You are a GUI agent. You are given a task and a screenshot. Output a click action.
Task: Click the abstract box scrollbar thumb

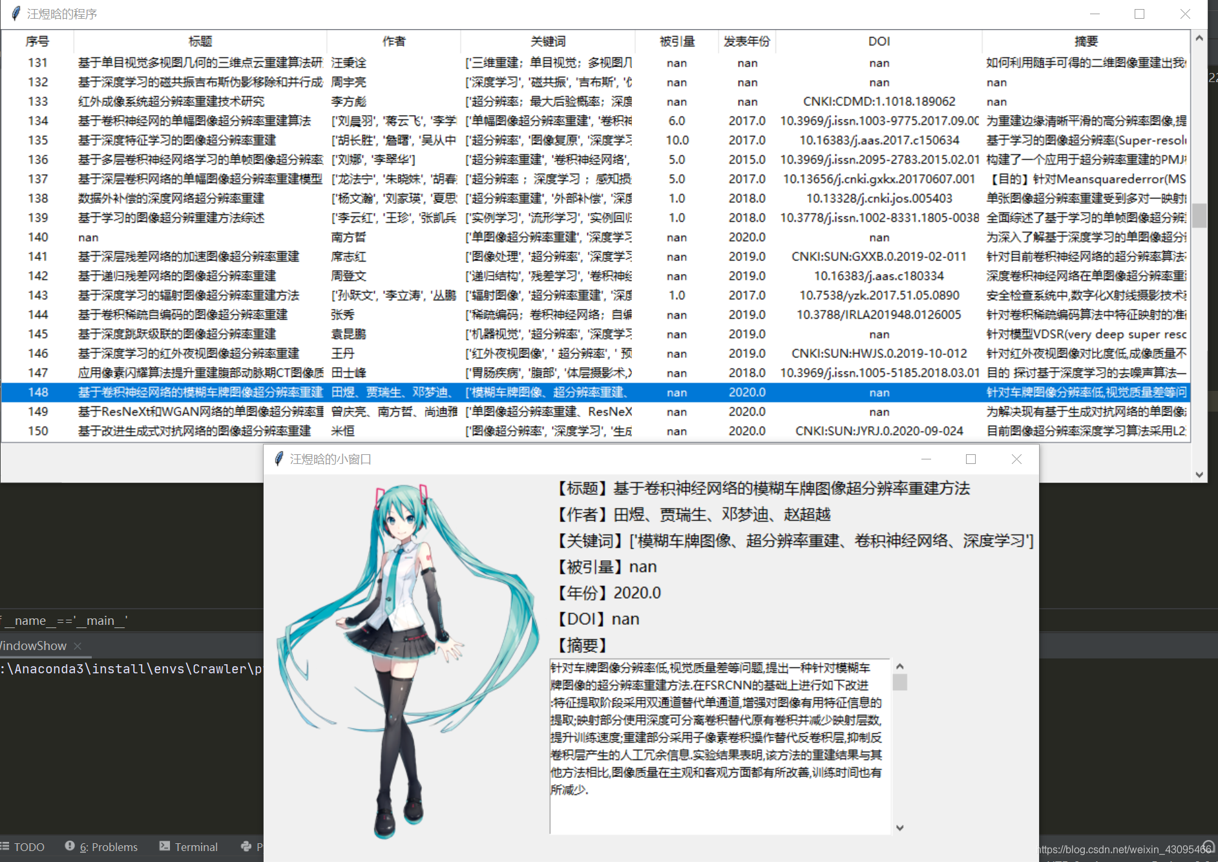click(899, 682)
